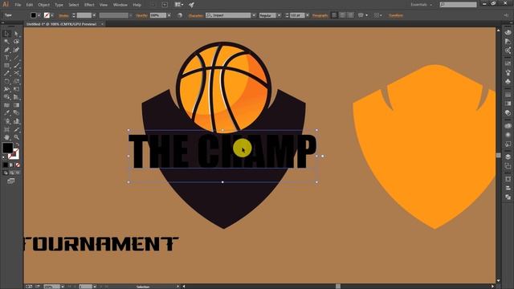Select the Eyedropper tool
Screen dimensions: 514x289
[x=6, y=113]
